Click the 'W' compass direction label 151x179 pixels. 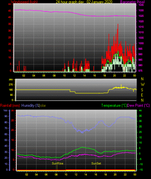[143, 85]
